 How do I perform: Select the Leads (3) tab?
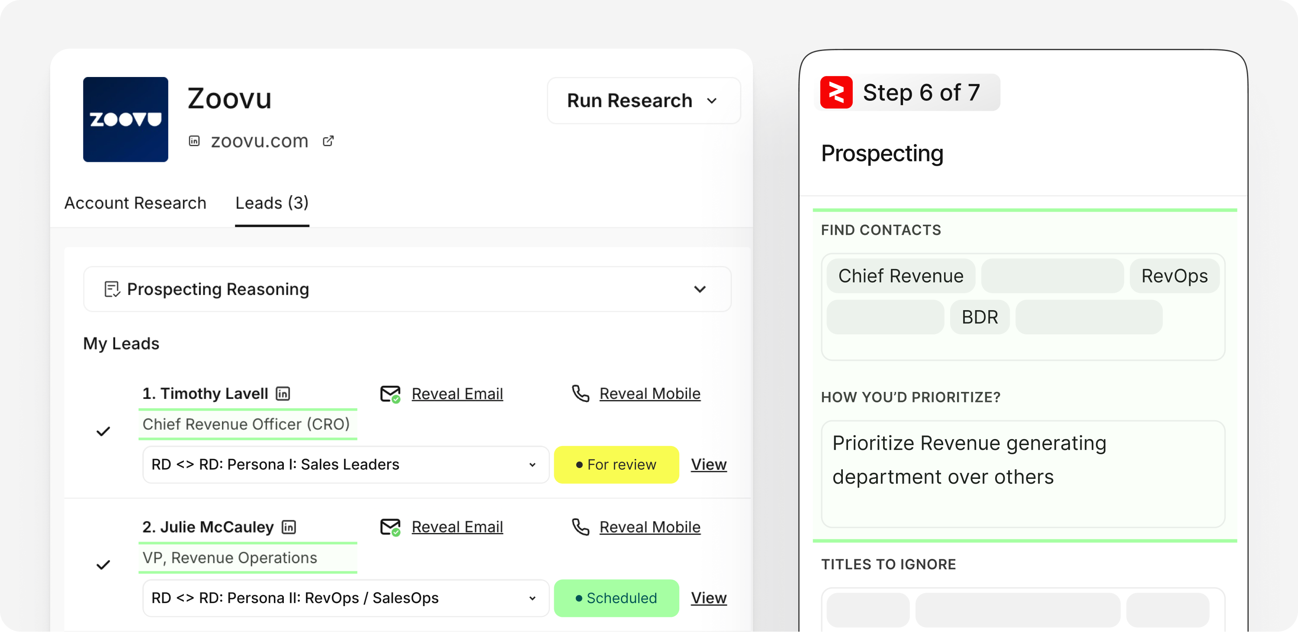click(272, 203)
